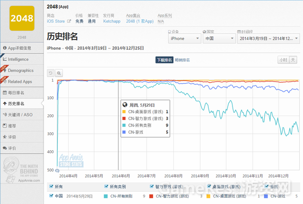This screenshot has width=303, height=204.
Task: Open the Intelligence sidebar item
Action: pos(22,59)
